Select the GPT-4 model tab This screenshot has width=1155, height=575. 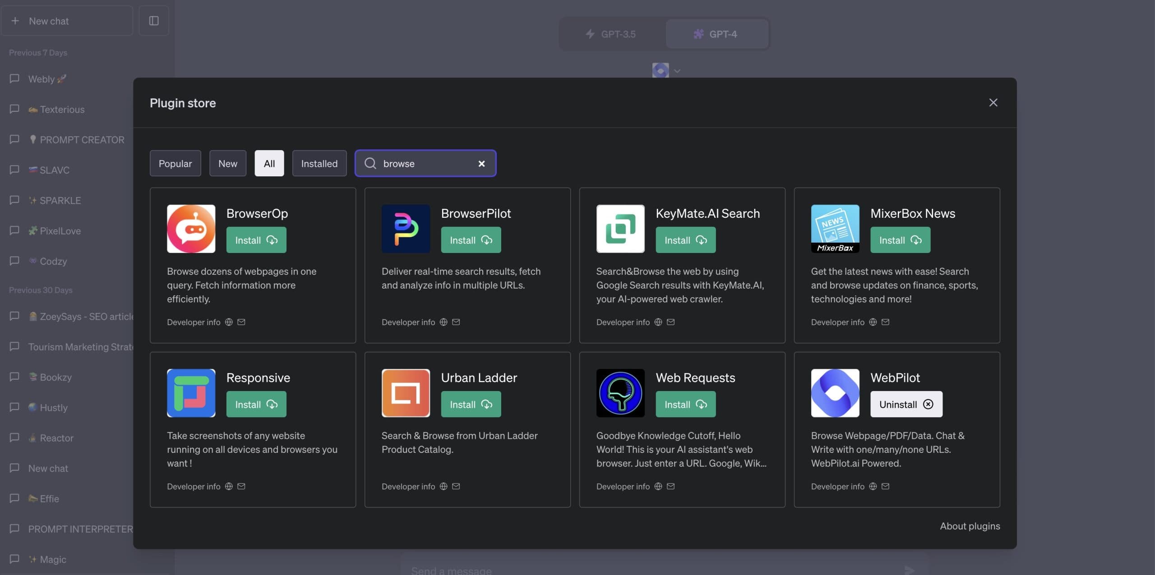[x=717, y=34]
